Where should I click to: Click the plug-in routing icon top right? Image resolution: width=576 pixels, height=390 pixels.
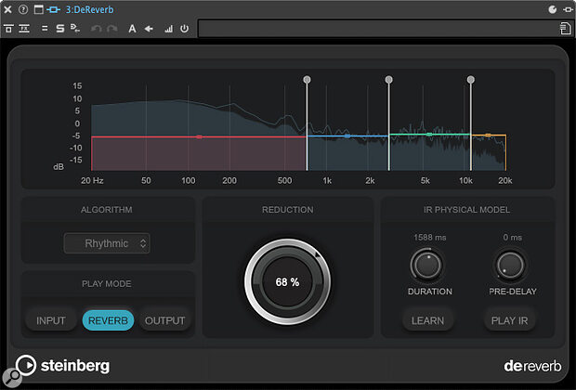point(568,9)
